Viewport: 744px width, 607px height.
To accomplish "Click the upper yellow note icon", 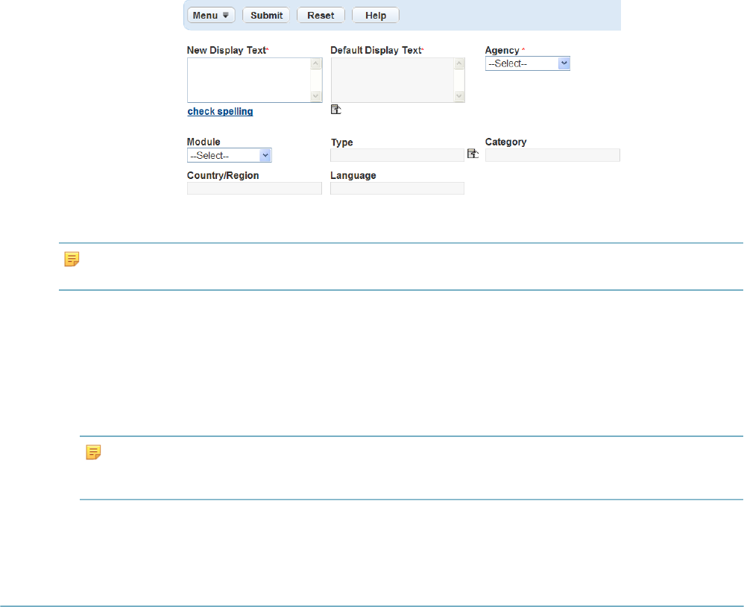I will [72, 259].
